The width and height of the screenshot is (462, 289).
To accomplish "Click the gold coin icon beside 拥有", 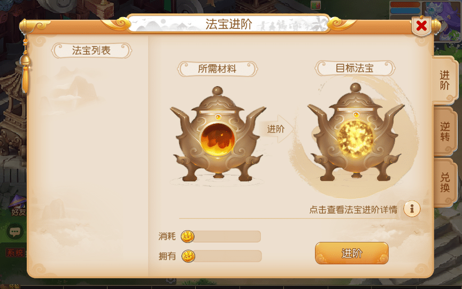I will coord(188,256).
